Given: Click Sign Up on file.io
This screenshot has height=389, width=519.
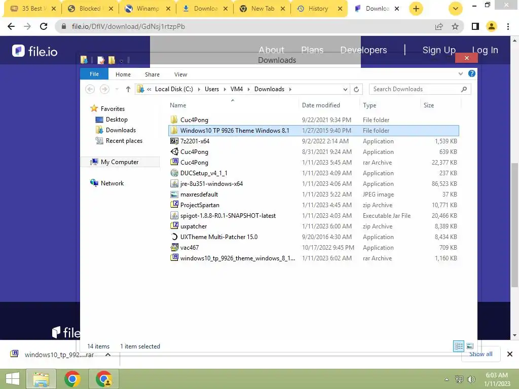Looking at the screenshot, I should click(x=439, y=50).
